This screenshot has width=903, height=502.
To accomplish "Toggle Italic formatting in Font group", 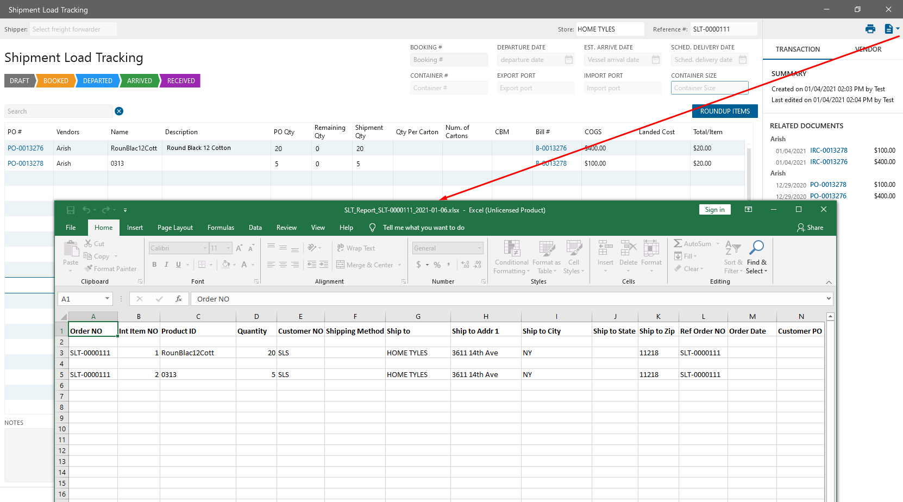I will coord(166,265).
